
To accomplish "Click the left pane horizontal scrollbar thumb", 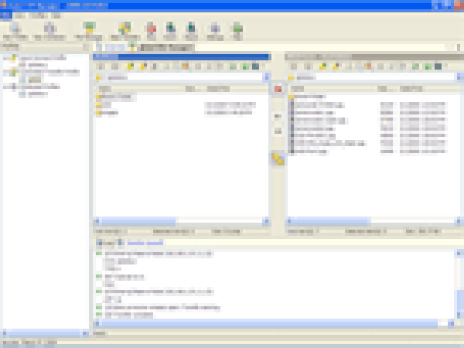I will click(x=138, y=220).
